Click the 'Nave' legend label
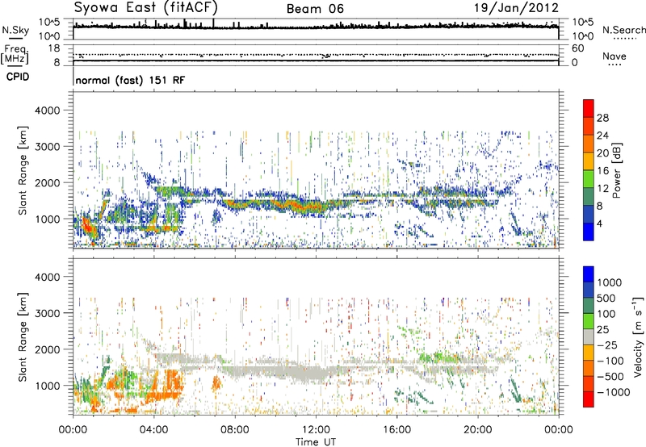Image resolution: width=646 pixels, height=447 pixels. pos(615,56)
